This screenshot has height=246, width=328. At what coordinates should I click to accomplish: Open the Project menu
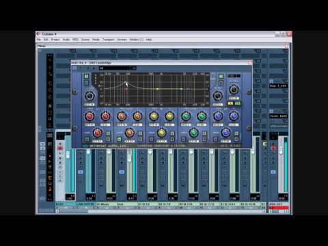tap(55, 40)
